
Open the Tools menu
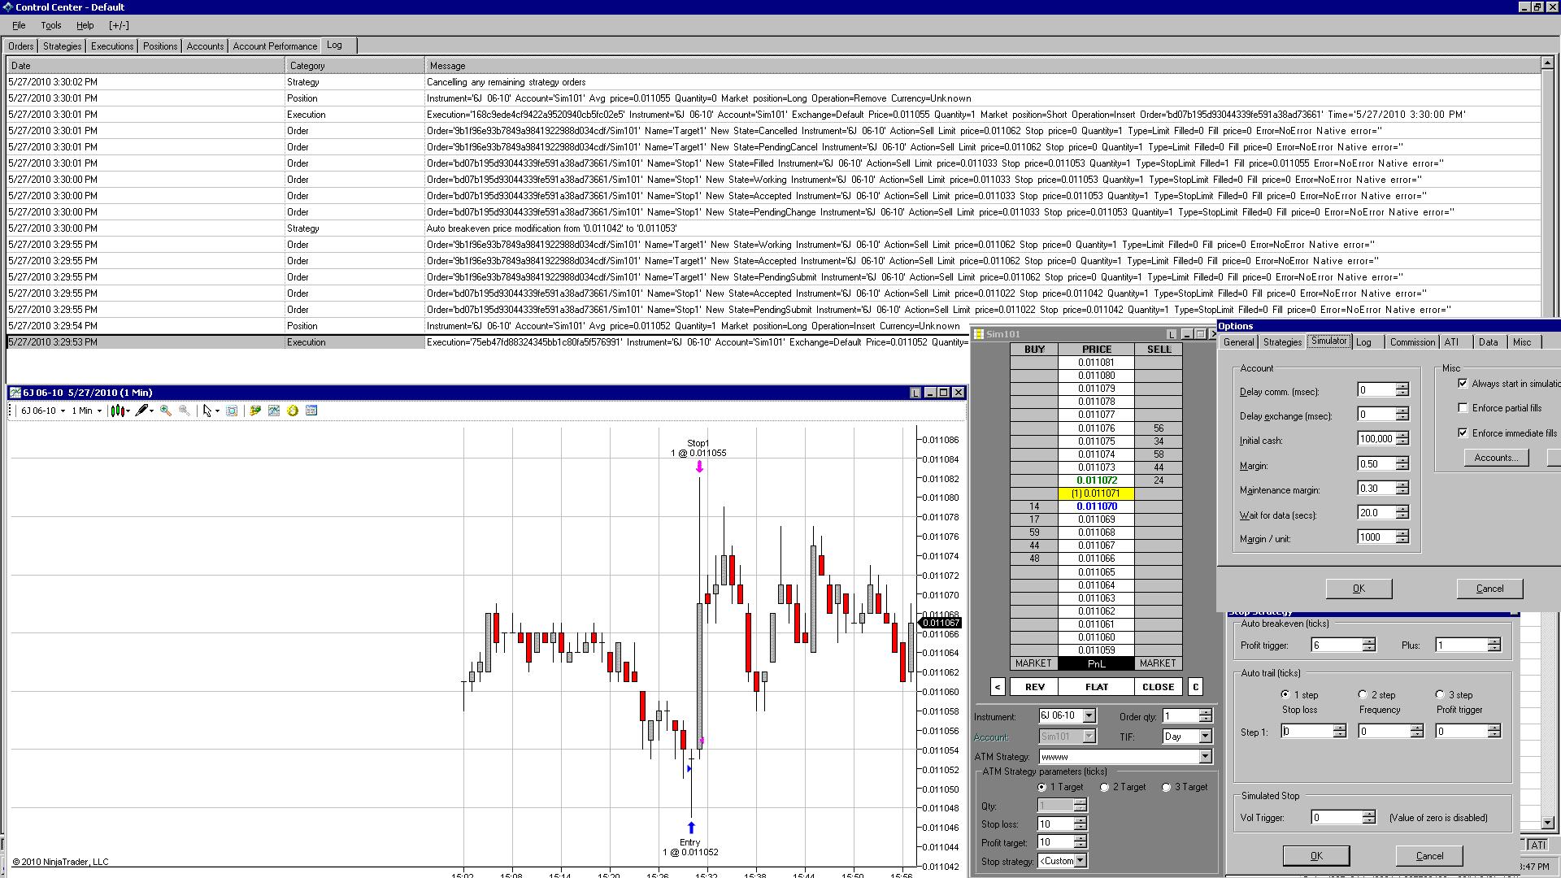click(50, 25)
